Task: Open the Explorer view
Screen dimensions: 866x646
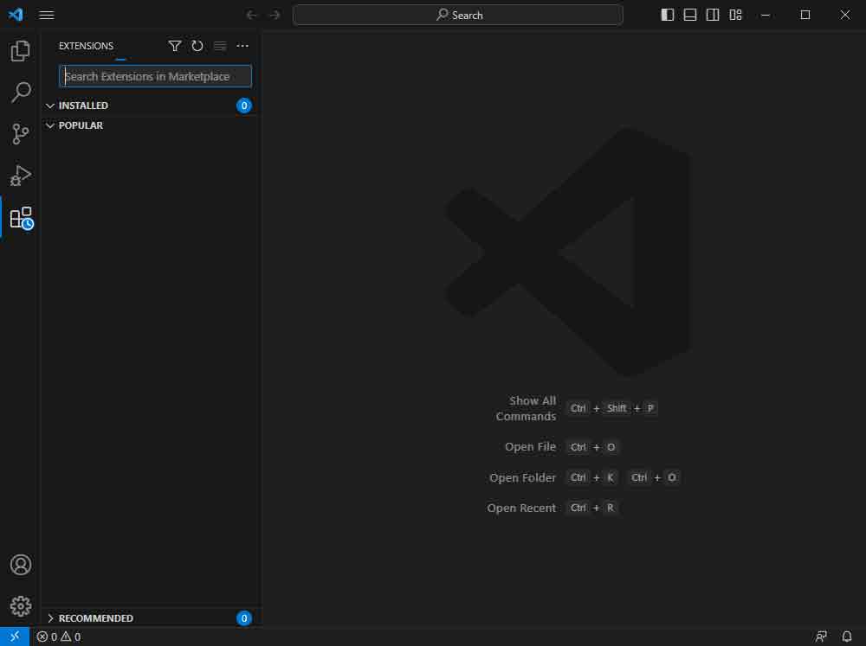Action: [x=21, y=51]
